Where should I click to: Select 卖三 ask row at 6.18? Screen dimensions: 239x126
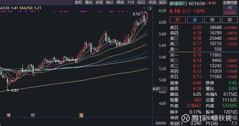(203, 38)
